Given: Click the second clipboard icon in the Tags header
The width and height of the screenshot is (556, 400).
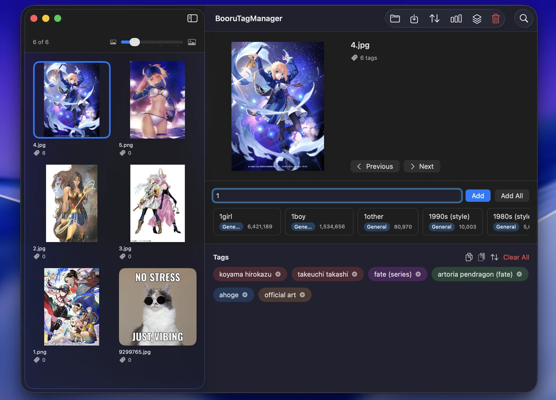Looking at the screenshot, I should point(481,257).
